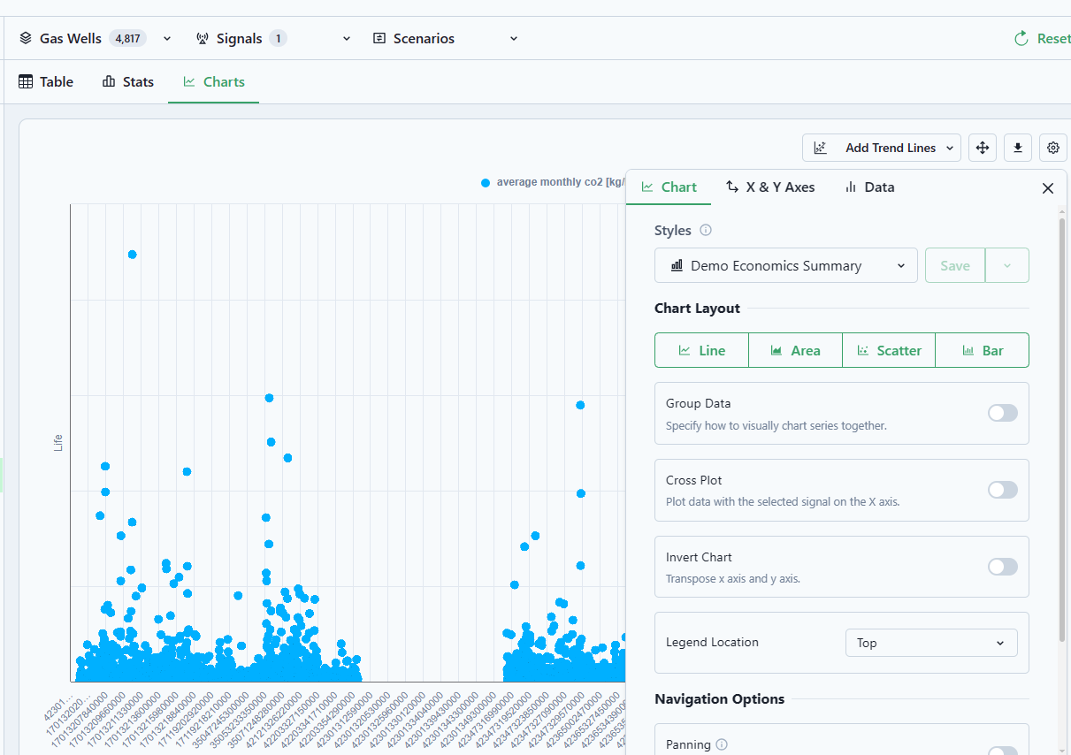Select the Line chart layout
Image resolution: width=1071 pixels, height=755 pixels.
701,350
